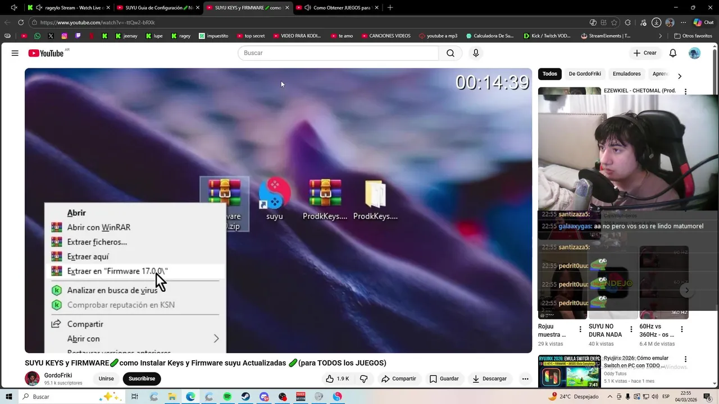Open the StreamElements bookmark
This screenshot has width=719, height=404.
pyautogui.click(x=606, y=35)
